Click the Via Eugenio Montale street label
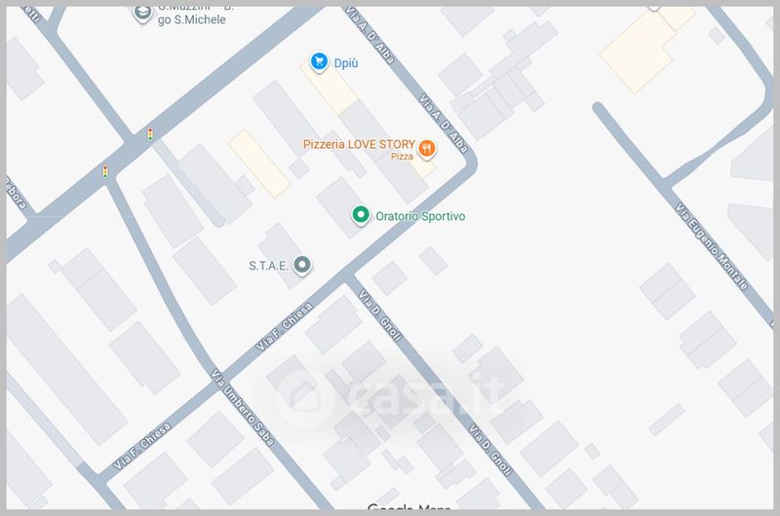The image size is (780, 516). [712, 246]
